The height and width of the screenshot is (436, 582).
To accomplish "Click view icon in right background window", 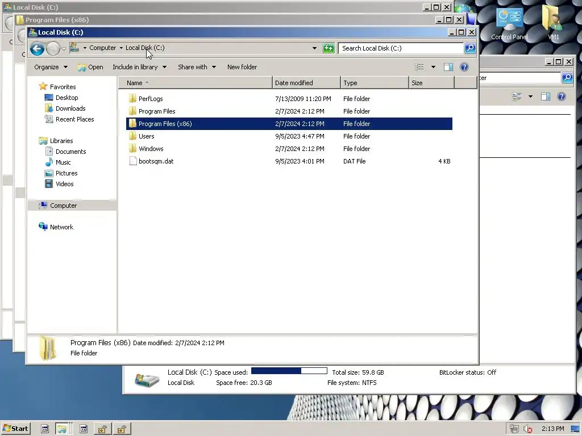I will tap(517, 97).
